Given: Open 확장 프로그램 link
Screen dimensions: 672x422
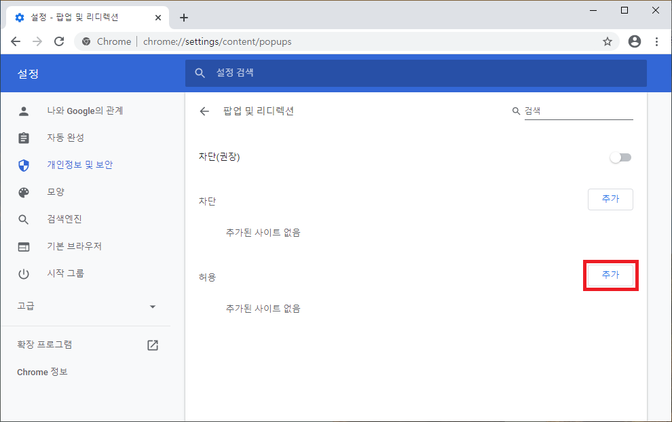Looking at the screenshot, I should pyautogui.click(x=45, y=345).
